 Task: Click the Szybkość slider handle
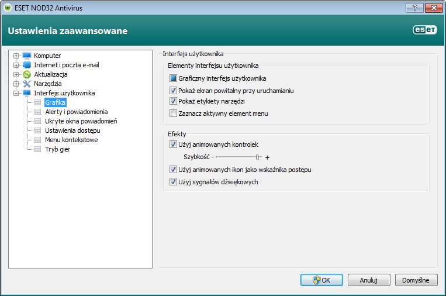pos(257,157)
